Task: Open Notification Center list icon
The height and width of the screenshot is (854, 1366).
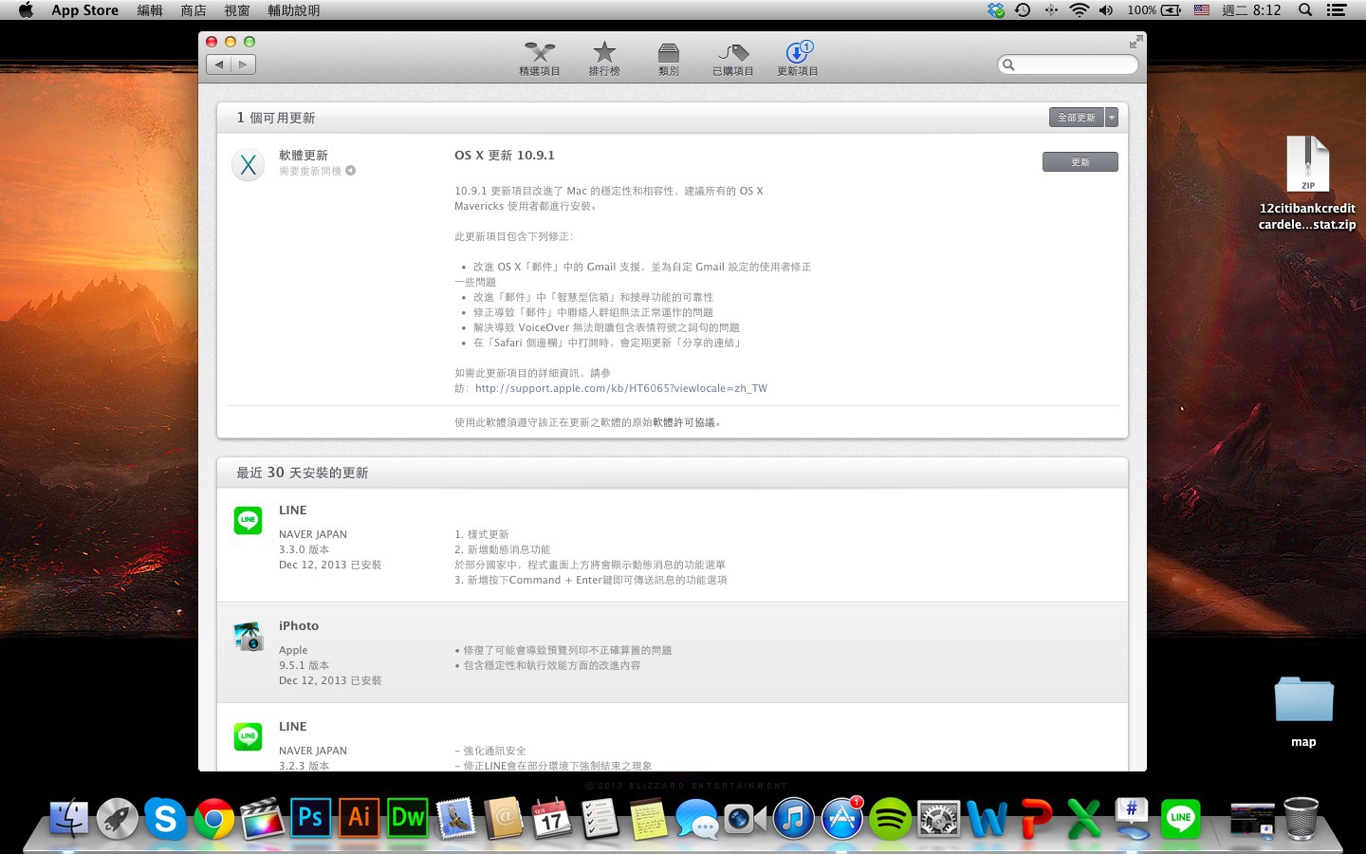Action: pos(1337,10)
